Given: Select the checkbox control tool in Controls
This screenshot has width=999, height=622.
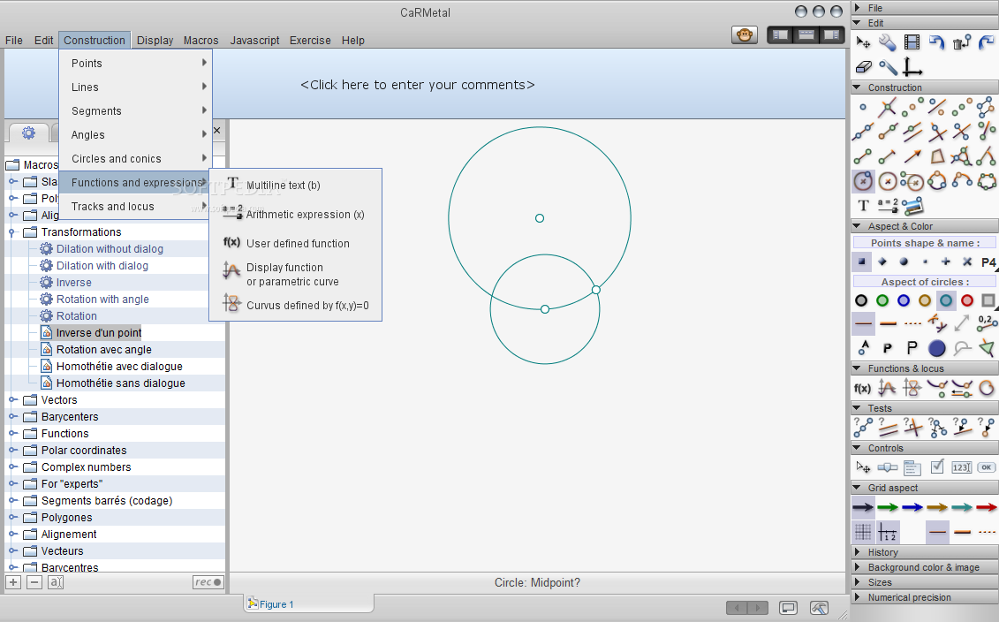Looking at the screenshot, I should 936,467.
